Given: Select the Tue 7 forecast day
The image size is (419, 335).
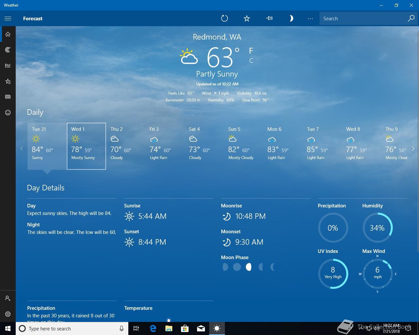Looking at the screenshot, I should (322, 146).
